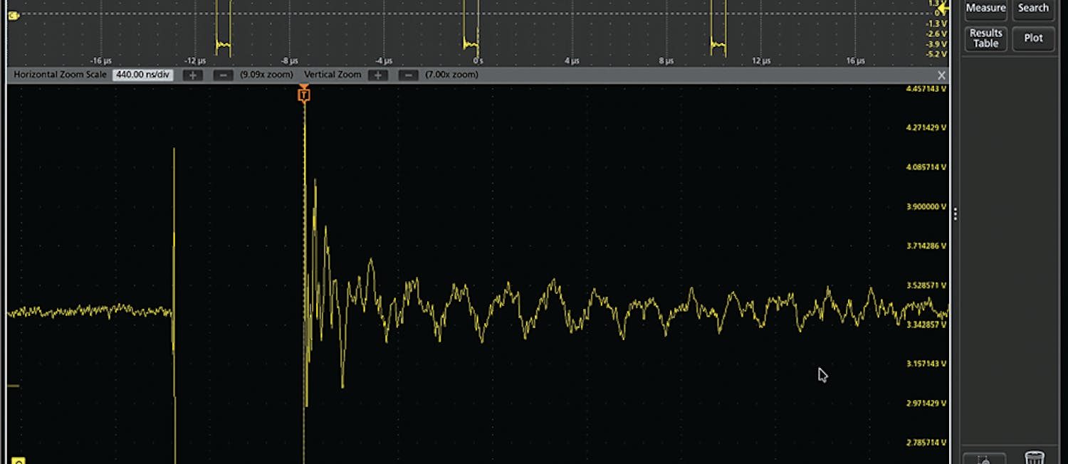Open the channel badge in the overview top-left
This screenshot has width=1068, height=464.
pyautogui.click(x=13, y=15)
